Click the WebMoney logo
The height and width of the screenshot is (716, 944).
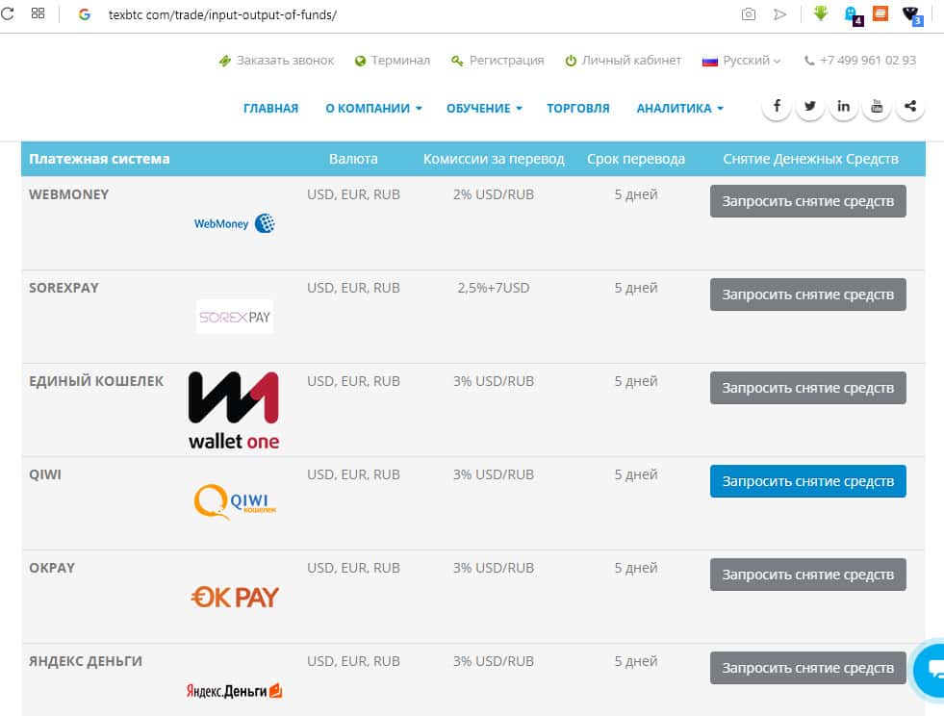tap(234, 223)
